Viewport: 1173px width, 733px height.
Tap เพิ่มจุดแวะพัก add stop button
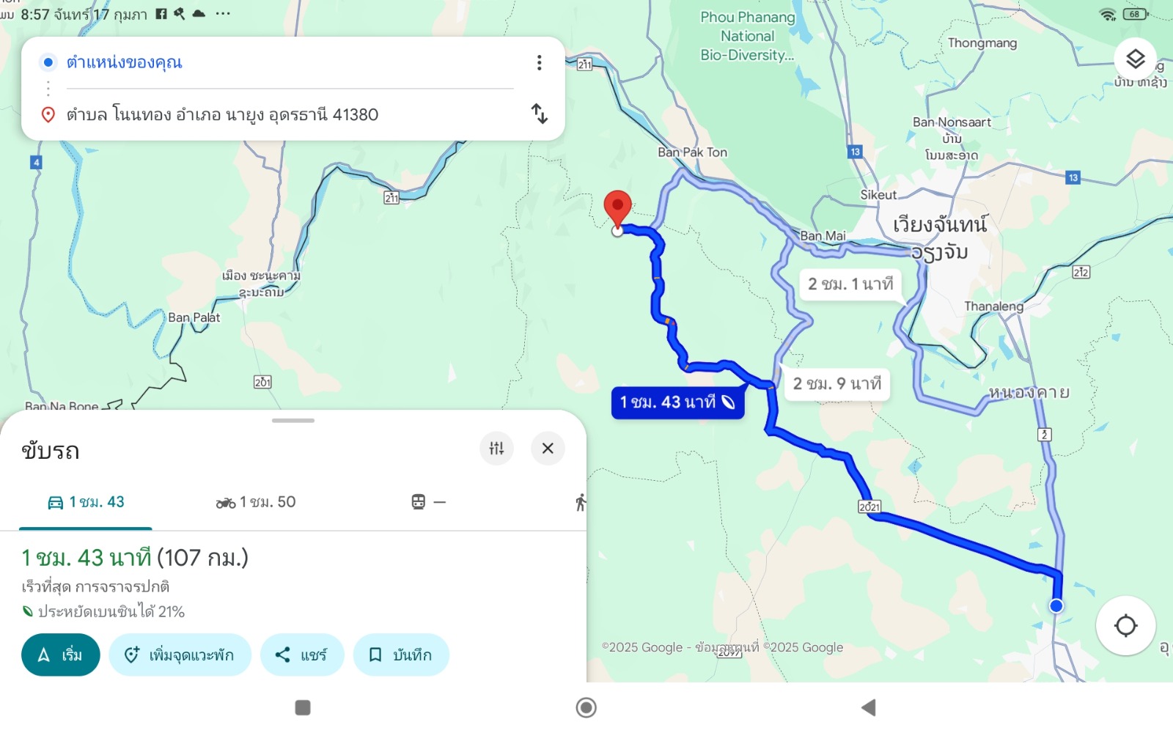pyautogui.click(x=180, y=655)
